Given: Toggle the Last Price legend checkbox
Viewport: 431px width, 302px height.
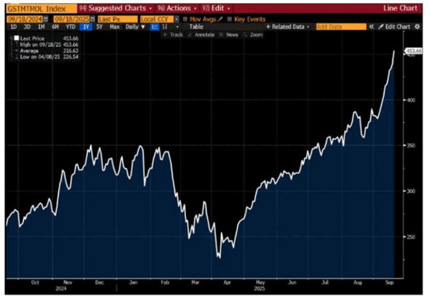Looking at the screenshot, I should pyautogui.click(x=17, y=39).
